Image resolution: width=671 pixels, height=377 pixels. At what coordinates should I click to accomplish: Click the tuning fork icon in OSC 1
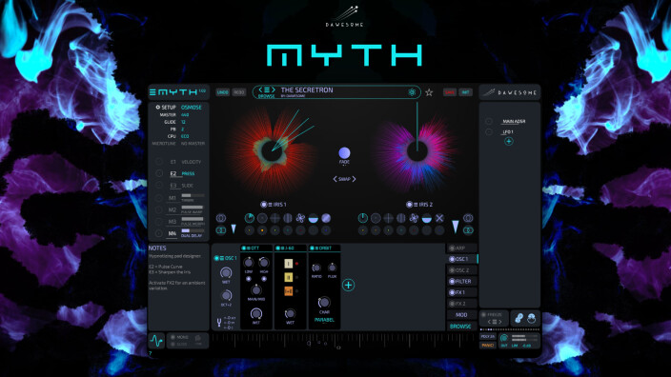tap(219, 323)
